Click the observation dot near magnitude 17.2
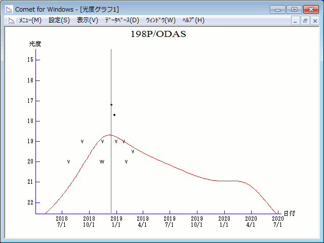Screen dimensions: 324x243 pyautogui.click(x=111, y=105)
